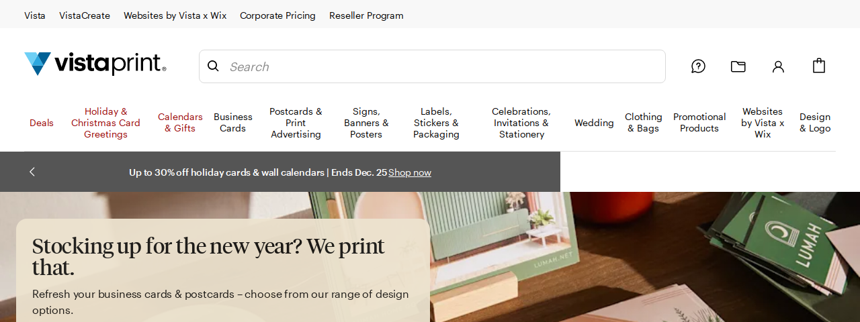The width and height of the screenshot is (860, 322).
Task: Show previous promo banner with left chevron
Action: pos(32,172)
